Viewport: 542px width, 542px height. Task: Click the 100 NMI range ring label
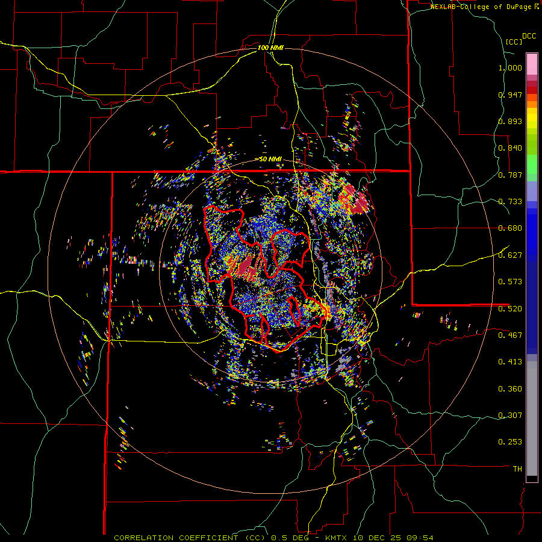270,48
